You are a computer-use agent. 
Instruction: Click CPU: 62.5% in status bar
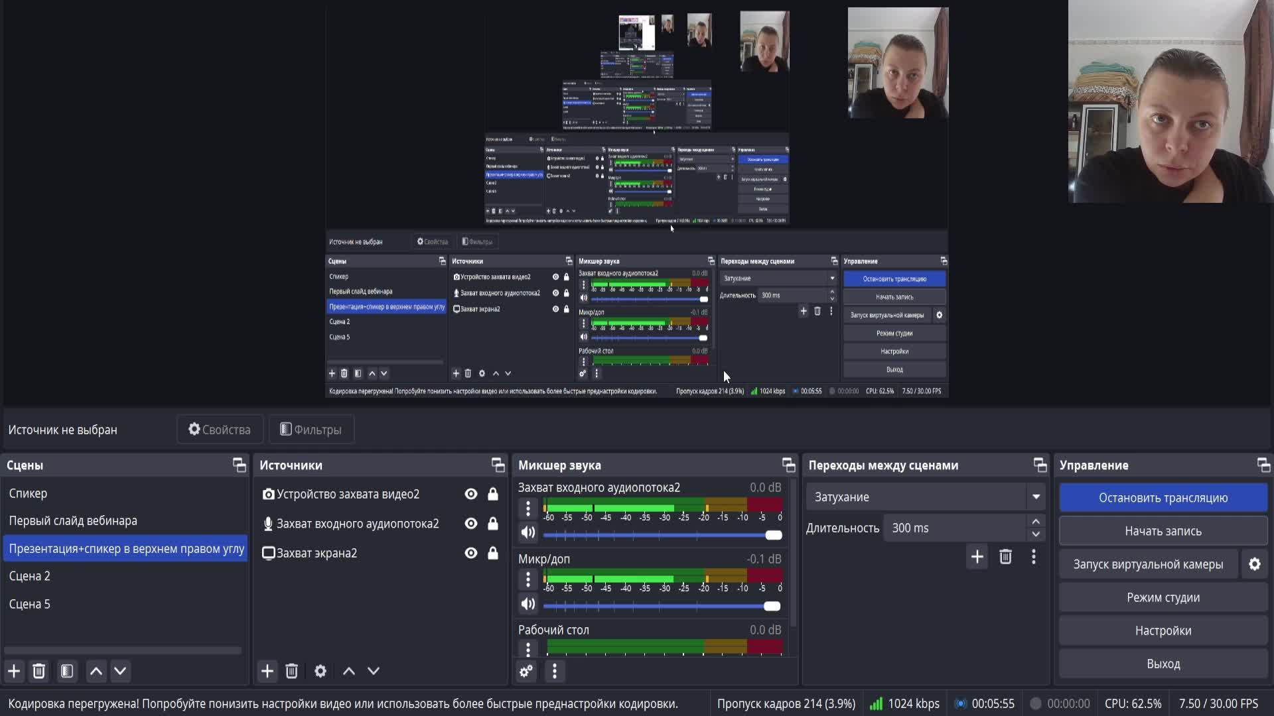coord(1133,703)
